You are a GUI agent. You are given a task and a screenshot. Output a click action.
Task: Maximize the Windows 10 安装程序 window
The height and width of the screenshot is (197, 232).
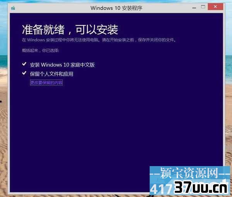(x=203, y=7)
